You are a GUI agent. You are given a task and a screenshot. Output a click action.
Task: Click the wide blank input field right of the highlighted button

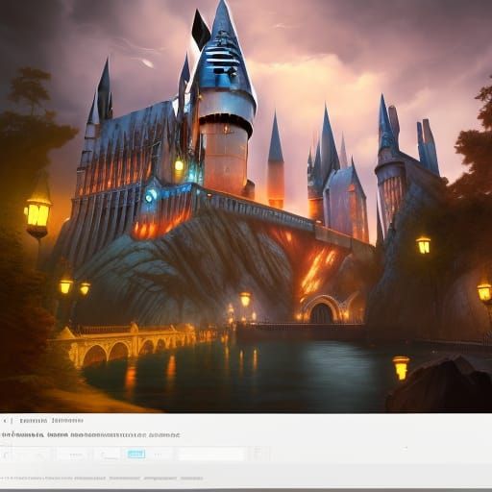[x=211, y=455]
